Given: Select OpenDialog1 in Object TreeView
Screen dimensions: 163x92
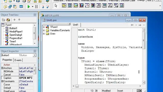Looking at the screenshot, I should tap(16, 35).
